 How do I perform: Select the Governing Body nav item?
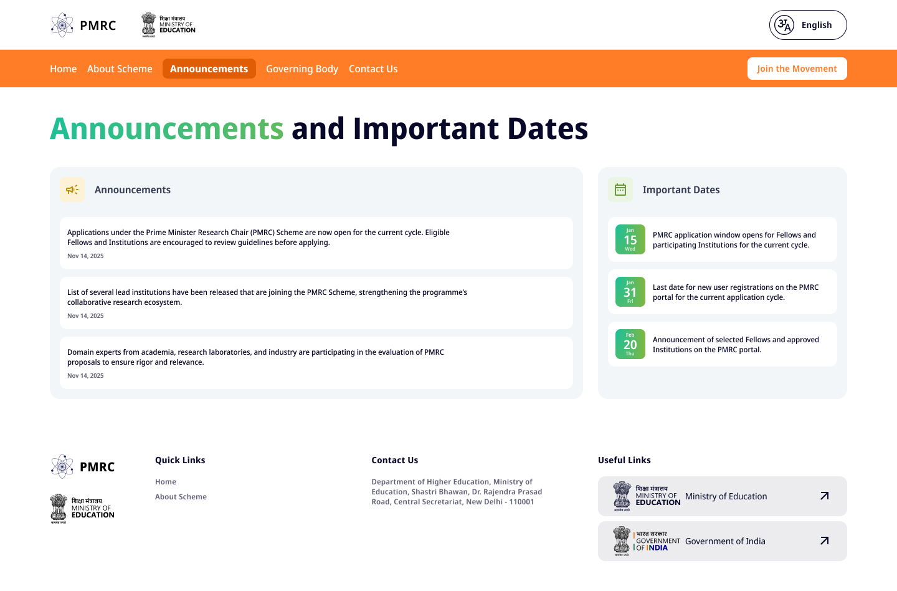click(302, 69)
